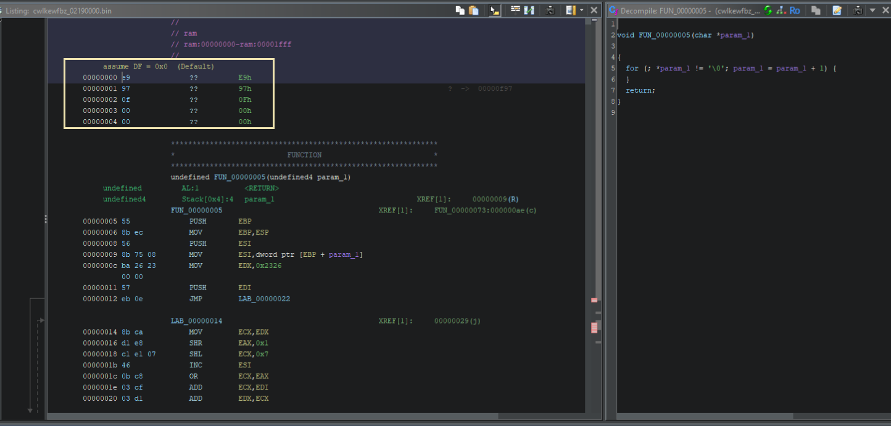This screenshot has width=891, height=426.
Task: Click the AL:1 <RETURN> entry
Action: coord(230,188)
